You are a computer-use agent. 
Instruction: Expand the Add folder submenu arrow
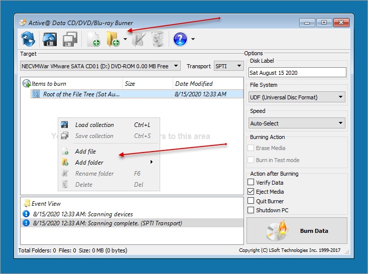pyautogui.click(x=152, y=162)
